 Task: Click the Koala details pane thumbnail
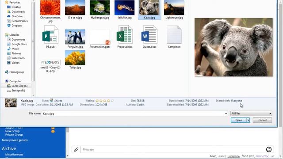[x=11, y=103]
